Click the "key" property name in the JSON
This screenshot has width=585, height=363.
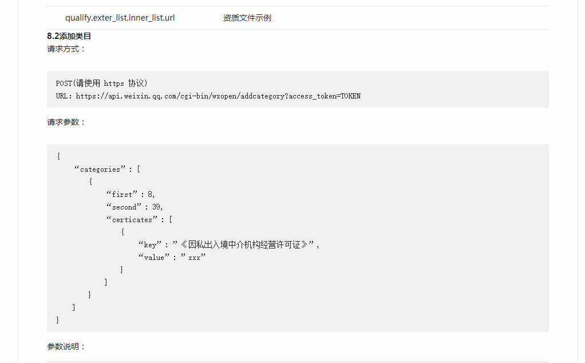pyautogui.click(x=151, y=245)
